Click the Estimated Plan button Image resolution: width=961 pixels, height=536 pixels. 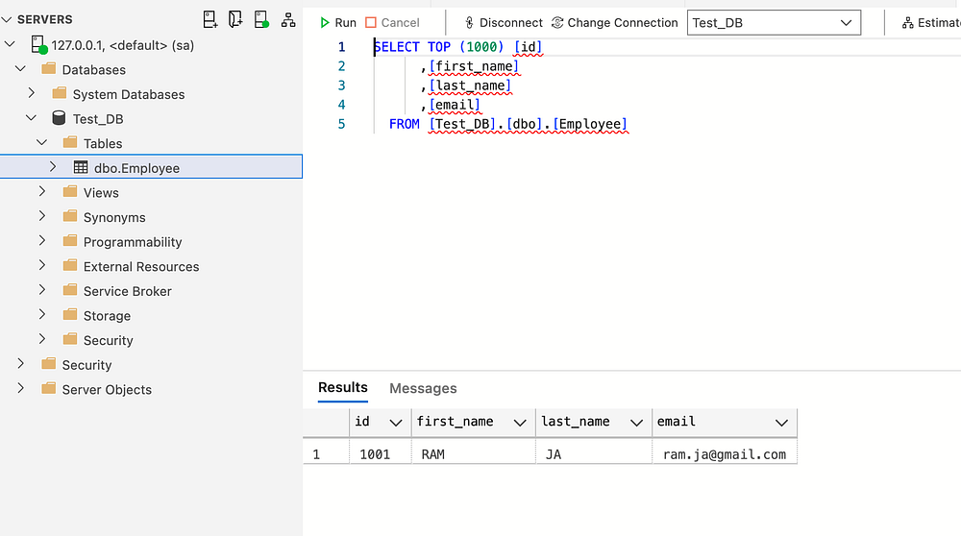(x=930, y=23)
